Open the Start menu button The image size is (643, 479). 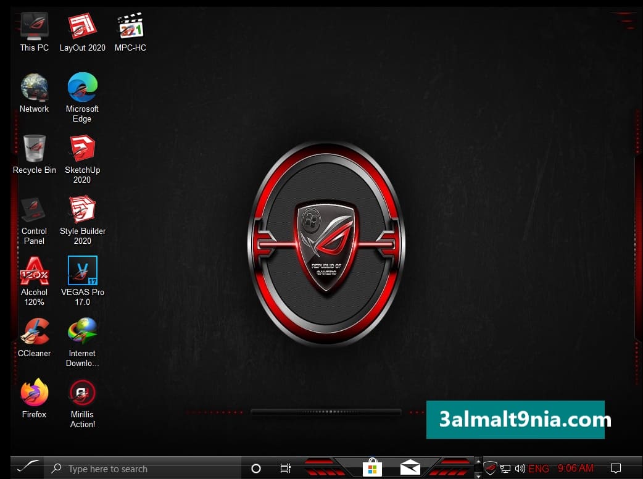27,467
